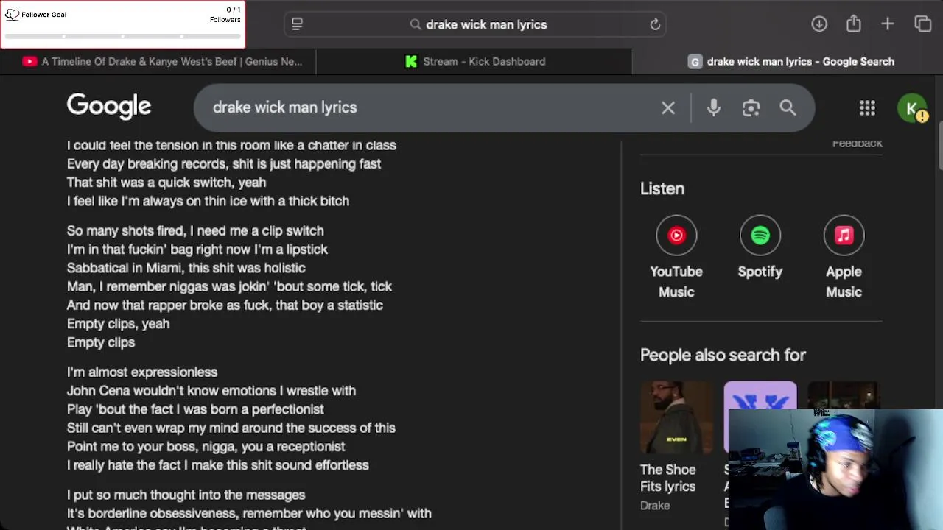Screen dimensions: 943x530
Task: Click The Shoe Fits lyrics link text
Action: point(667,478)
